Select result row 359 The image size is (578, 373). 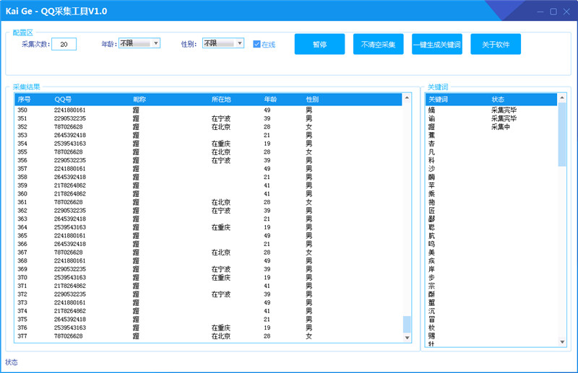tap(208, 185)
